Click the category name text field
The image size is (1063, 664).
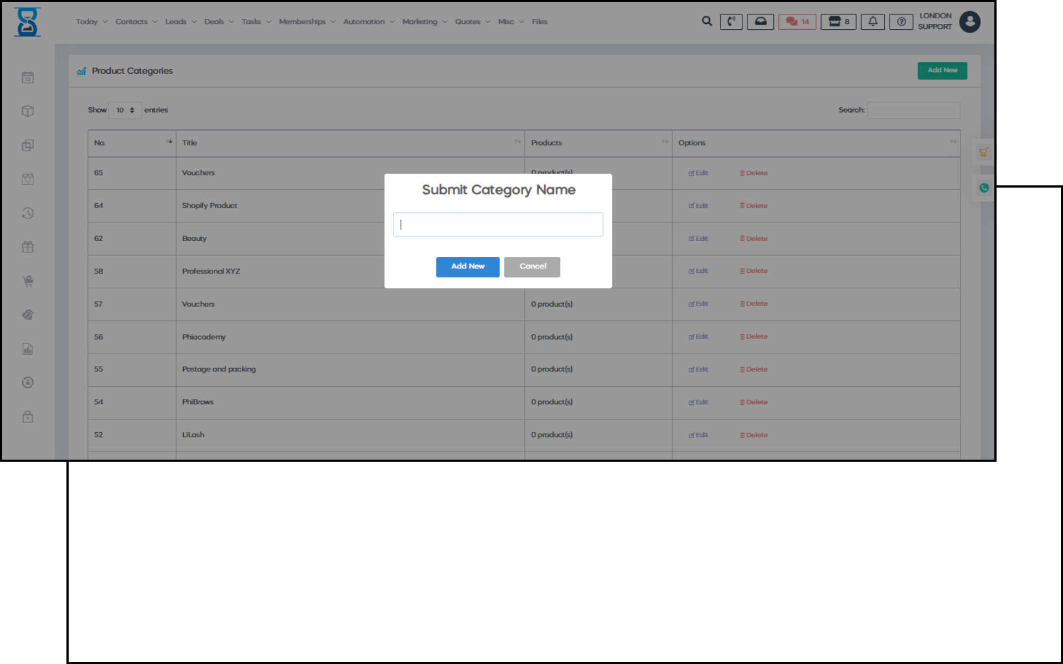498,225
